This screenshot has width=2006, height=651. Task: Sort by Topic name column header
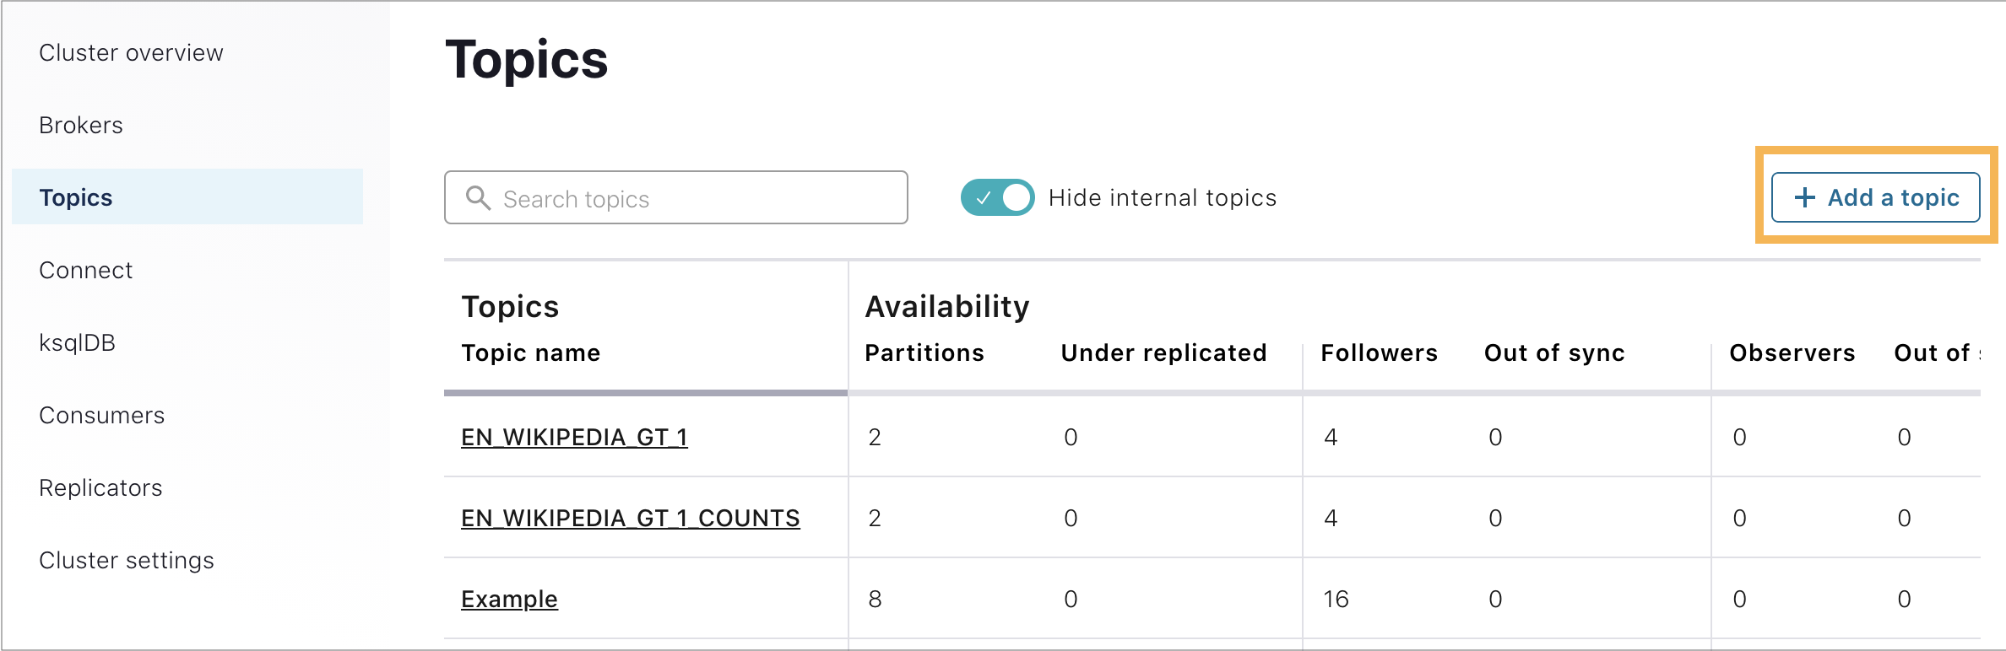point(530,353)
